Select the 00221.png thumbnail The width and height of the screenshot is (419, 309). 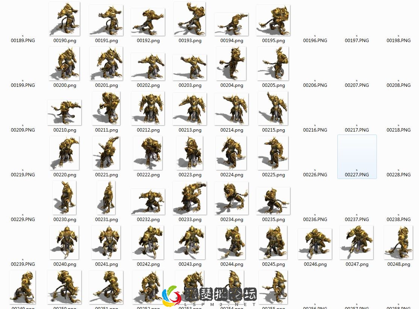[x=106, y=153]
